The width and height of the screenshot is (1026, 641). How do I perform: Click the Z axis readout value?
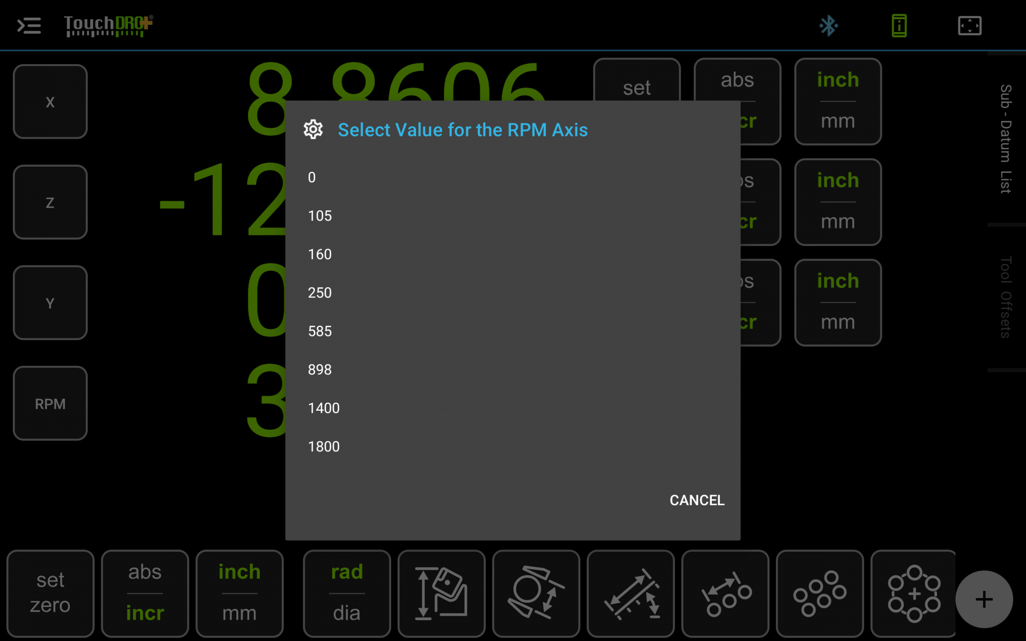(x=222, y=199)
